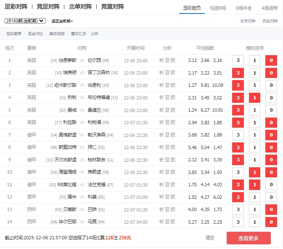The image size is (283, 249).
Task: Open the 25180期 issue dropdown
Action: pos(25,21)
